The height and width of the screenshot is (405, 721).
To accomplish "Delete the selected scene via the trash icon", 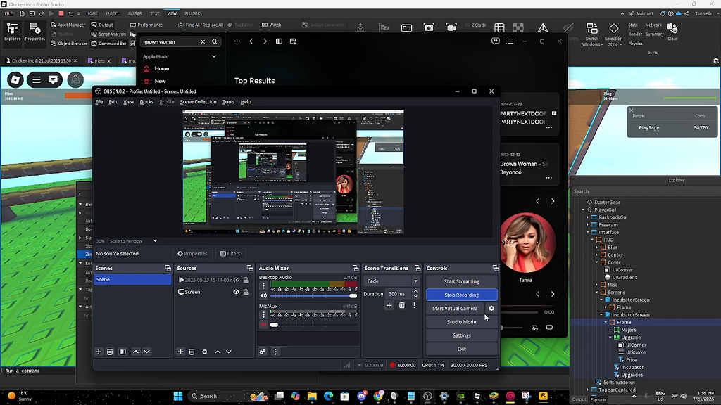I will click(109, 352).
